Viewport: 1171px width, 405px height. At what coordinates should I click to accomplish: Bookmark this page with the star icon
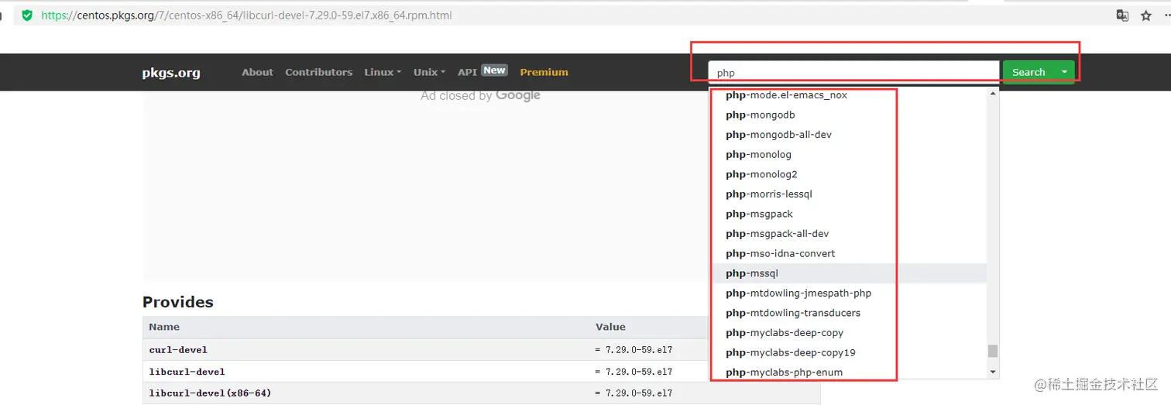(x=1146, y=15)
